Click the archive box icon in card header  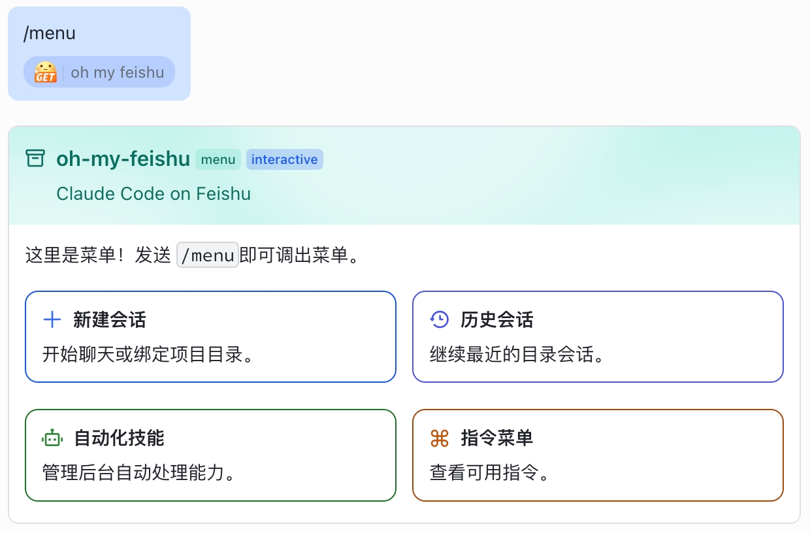[x=35, y=158]
